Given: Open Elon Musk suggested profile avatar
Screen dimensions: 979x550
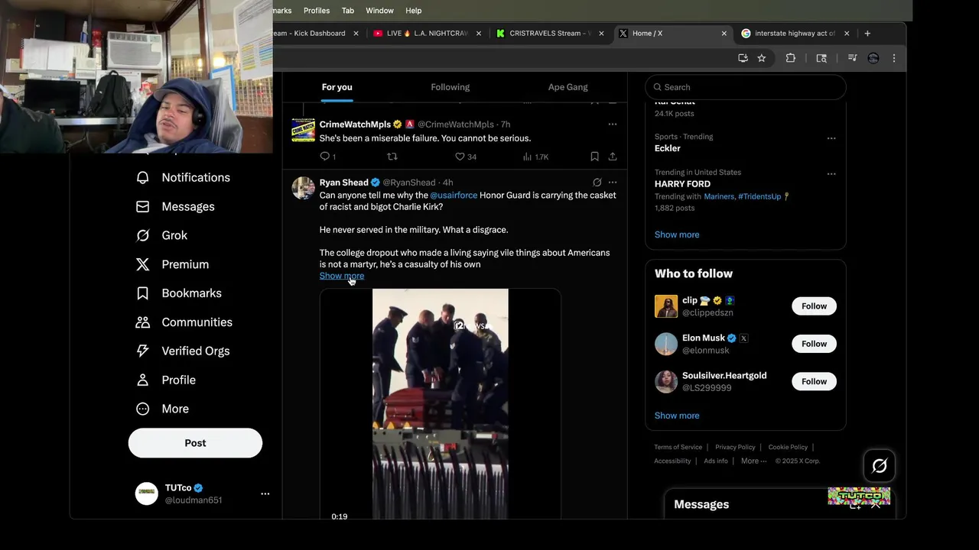Looking at the screenshot, I should pyautogui.click(x=666, y=344).
